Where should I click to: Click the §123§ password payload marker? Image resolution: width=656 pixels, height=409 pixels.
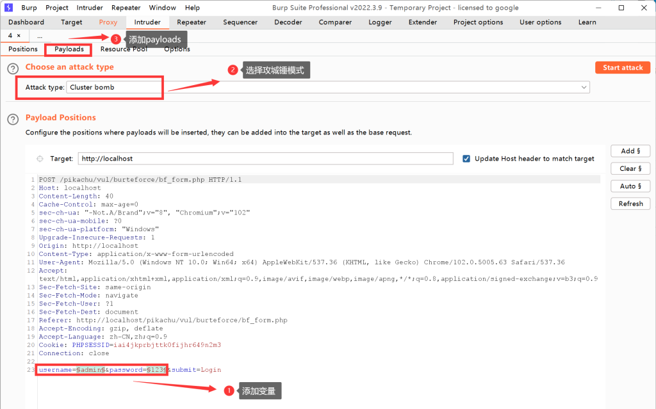(x=157, y=370)
